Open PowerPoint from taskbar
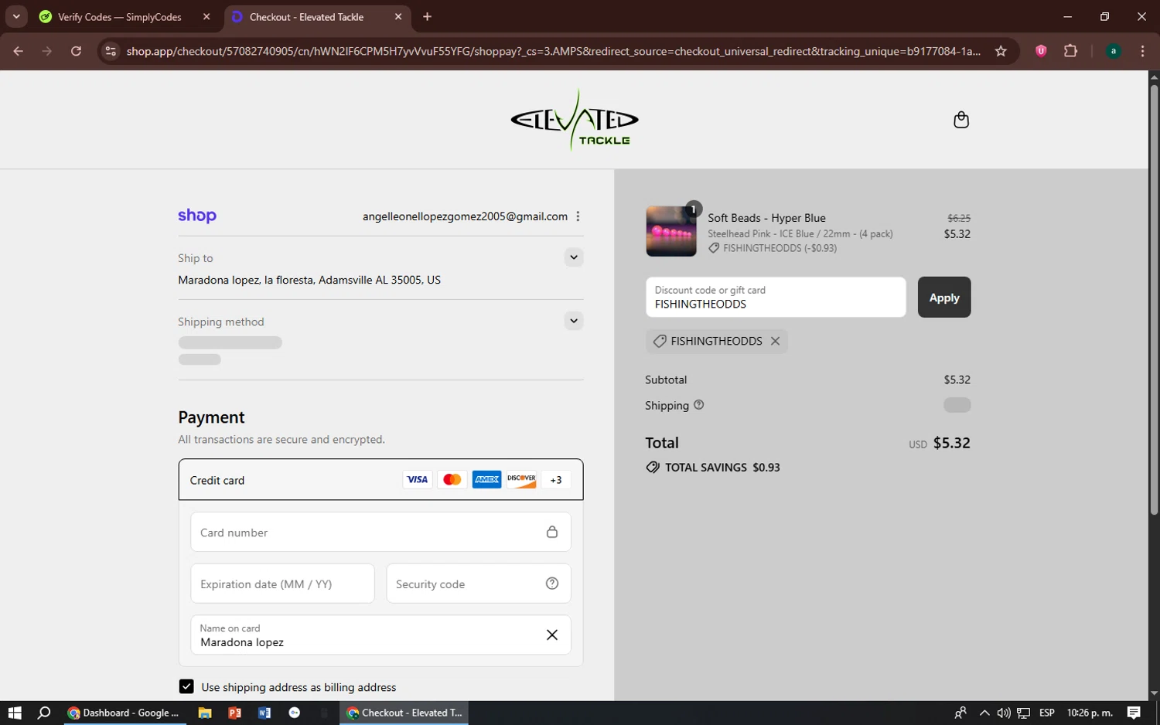Screen dimensions: 1160x725 [x=234, y=713]
